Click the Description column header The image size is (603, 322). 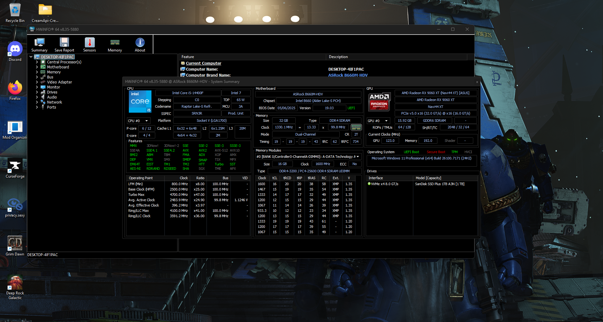(397, 57)
